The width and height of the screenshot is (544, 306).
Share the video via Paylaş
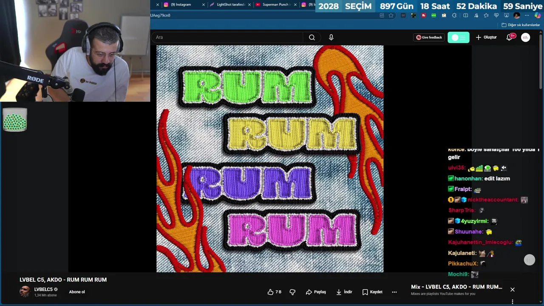316,292
